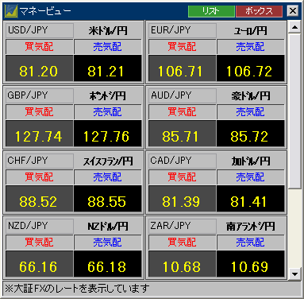Click the 米ドル/円 currency name
304x299 pixels.
pyautogui.click(x=108, y=31)
